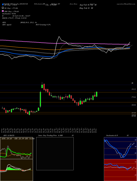This screenshot has height=181, width=137.
Task: Click the 'MACD: 173.57, 172.42, 3.15 D' line
Action: (x=14, y=18)
